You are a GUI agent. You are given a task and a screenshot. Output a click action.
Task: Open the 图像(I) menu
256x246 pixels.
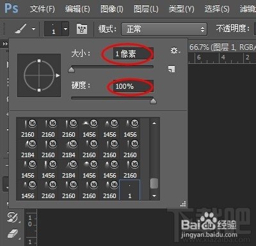click(x=112, y=9)
